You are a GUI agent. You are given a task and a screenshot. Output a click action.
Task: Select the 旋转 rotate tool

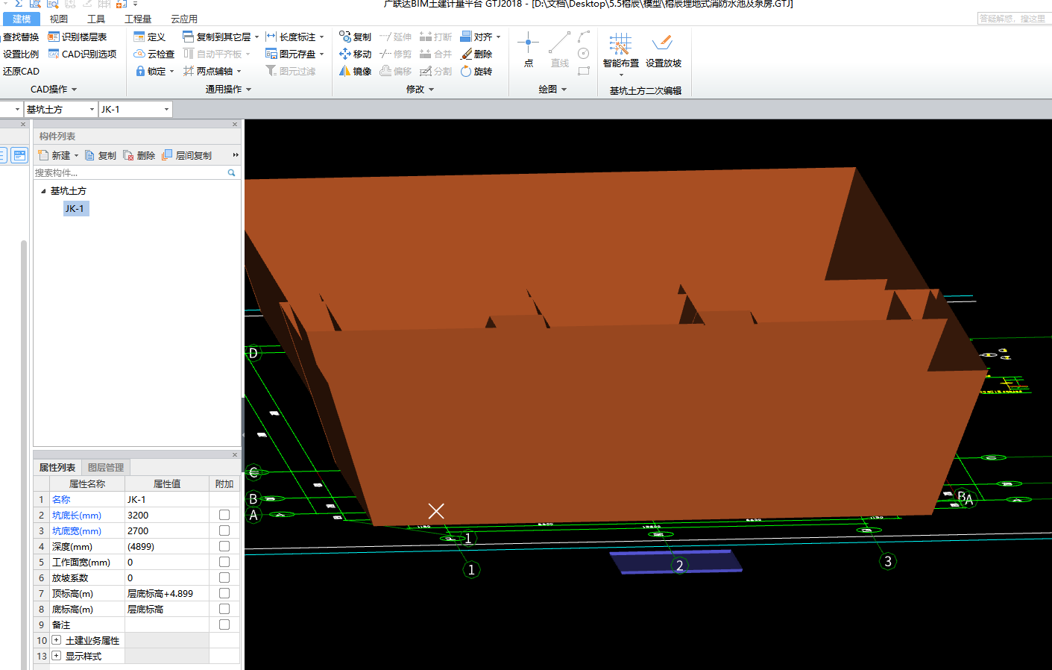pos(476,71)
